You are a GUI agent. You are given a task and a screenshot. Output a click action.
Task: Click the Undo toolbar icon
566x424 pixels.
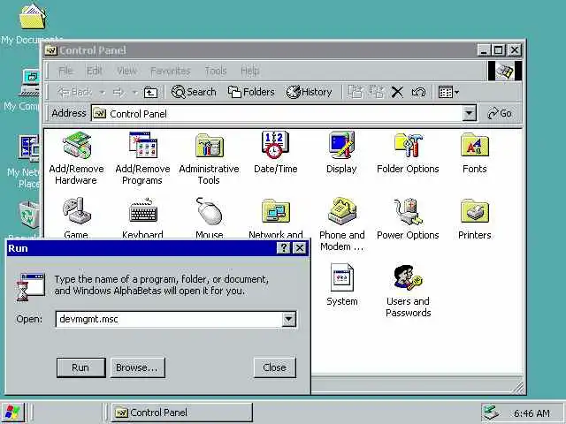pos(418,92)
